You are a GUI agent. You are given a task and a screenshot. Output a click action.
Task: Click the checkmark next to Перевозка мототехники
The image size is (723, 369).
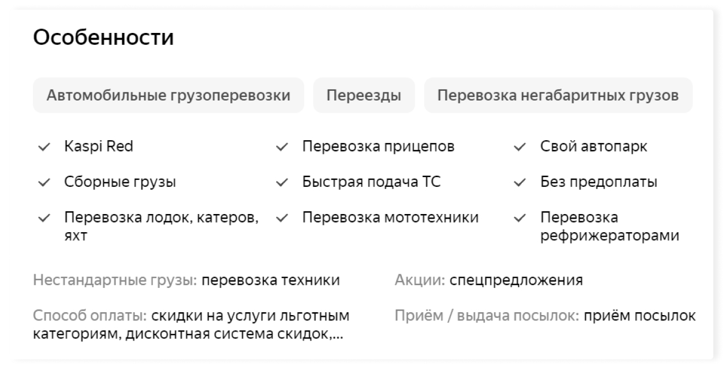[281, 218]
